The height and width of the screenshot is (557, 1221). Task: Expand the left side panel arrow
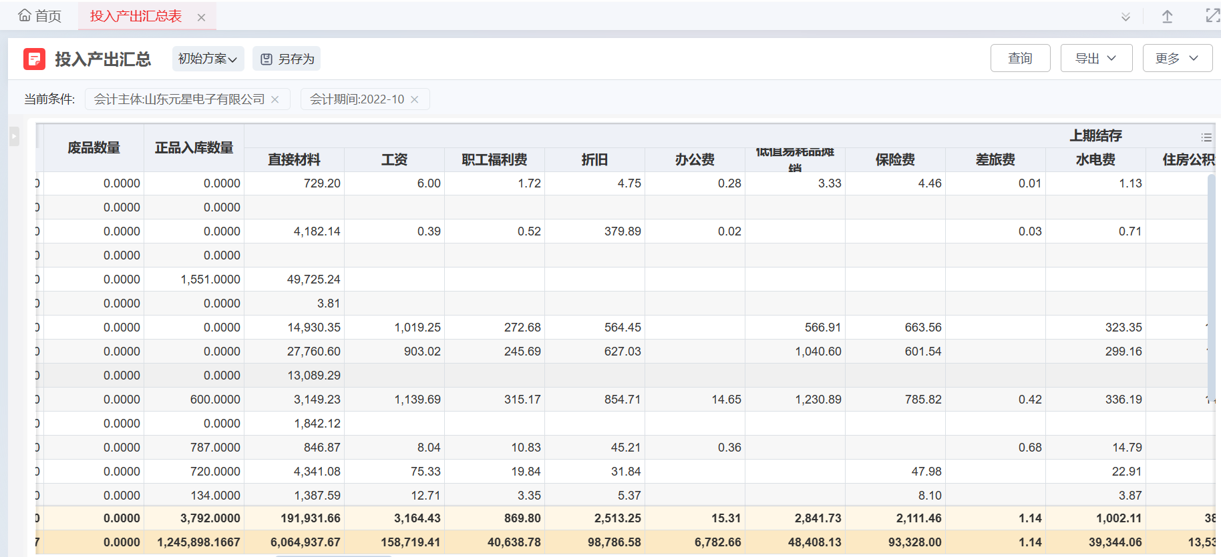click(13, 137)
